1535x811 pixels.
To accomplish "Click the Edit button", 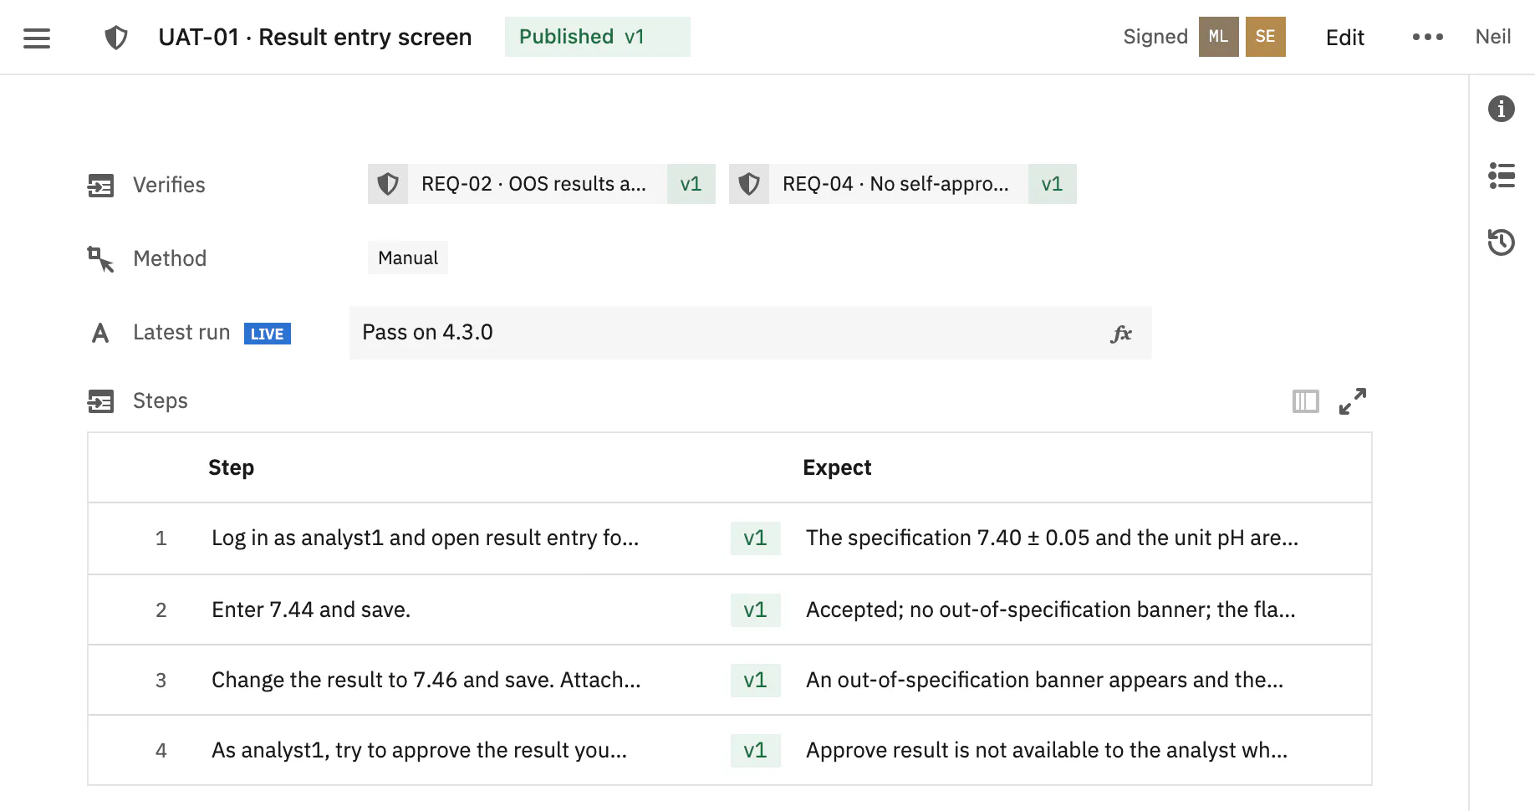I will click(x=1345, y=38).
